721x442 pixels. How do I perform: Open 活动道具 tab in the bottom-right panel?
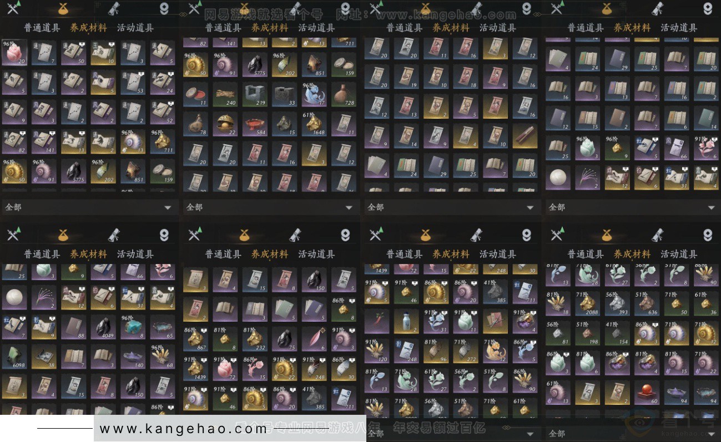click(679, 254)
